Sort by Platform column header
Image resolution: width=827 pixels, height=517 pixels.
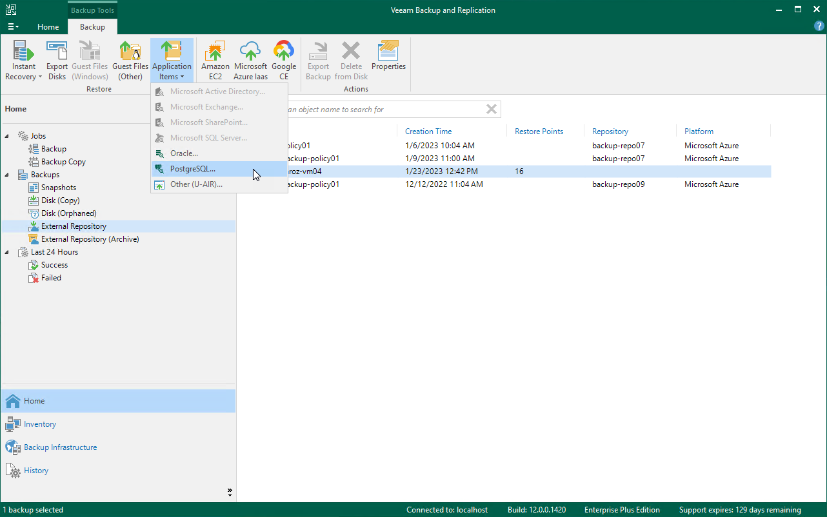pos(699,132)
